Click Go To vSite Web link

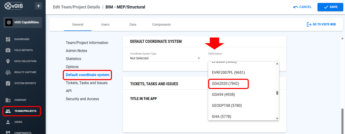point(321,25)
